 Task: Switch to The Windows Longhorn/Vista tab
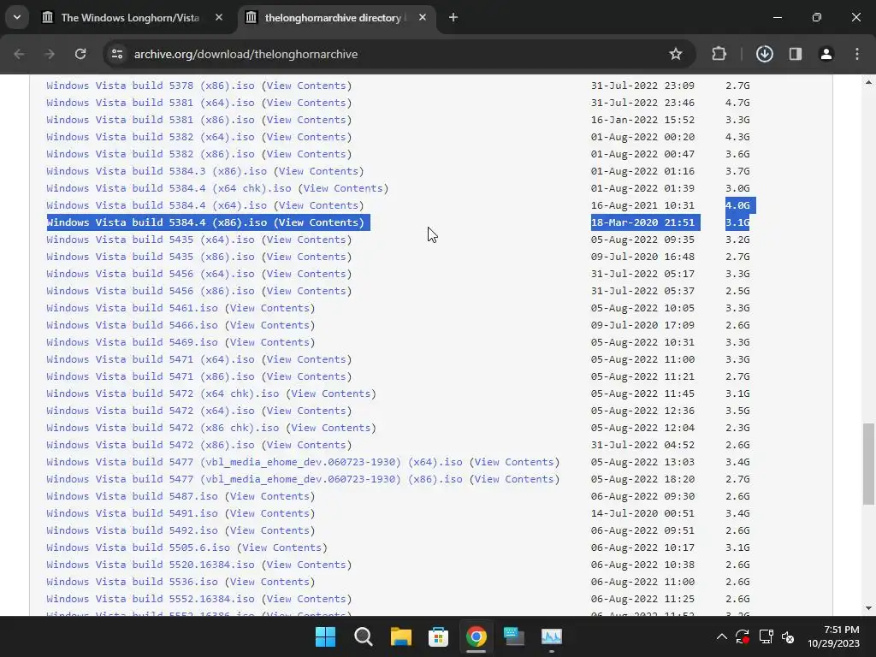(130, 18)
